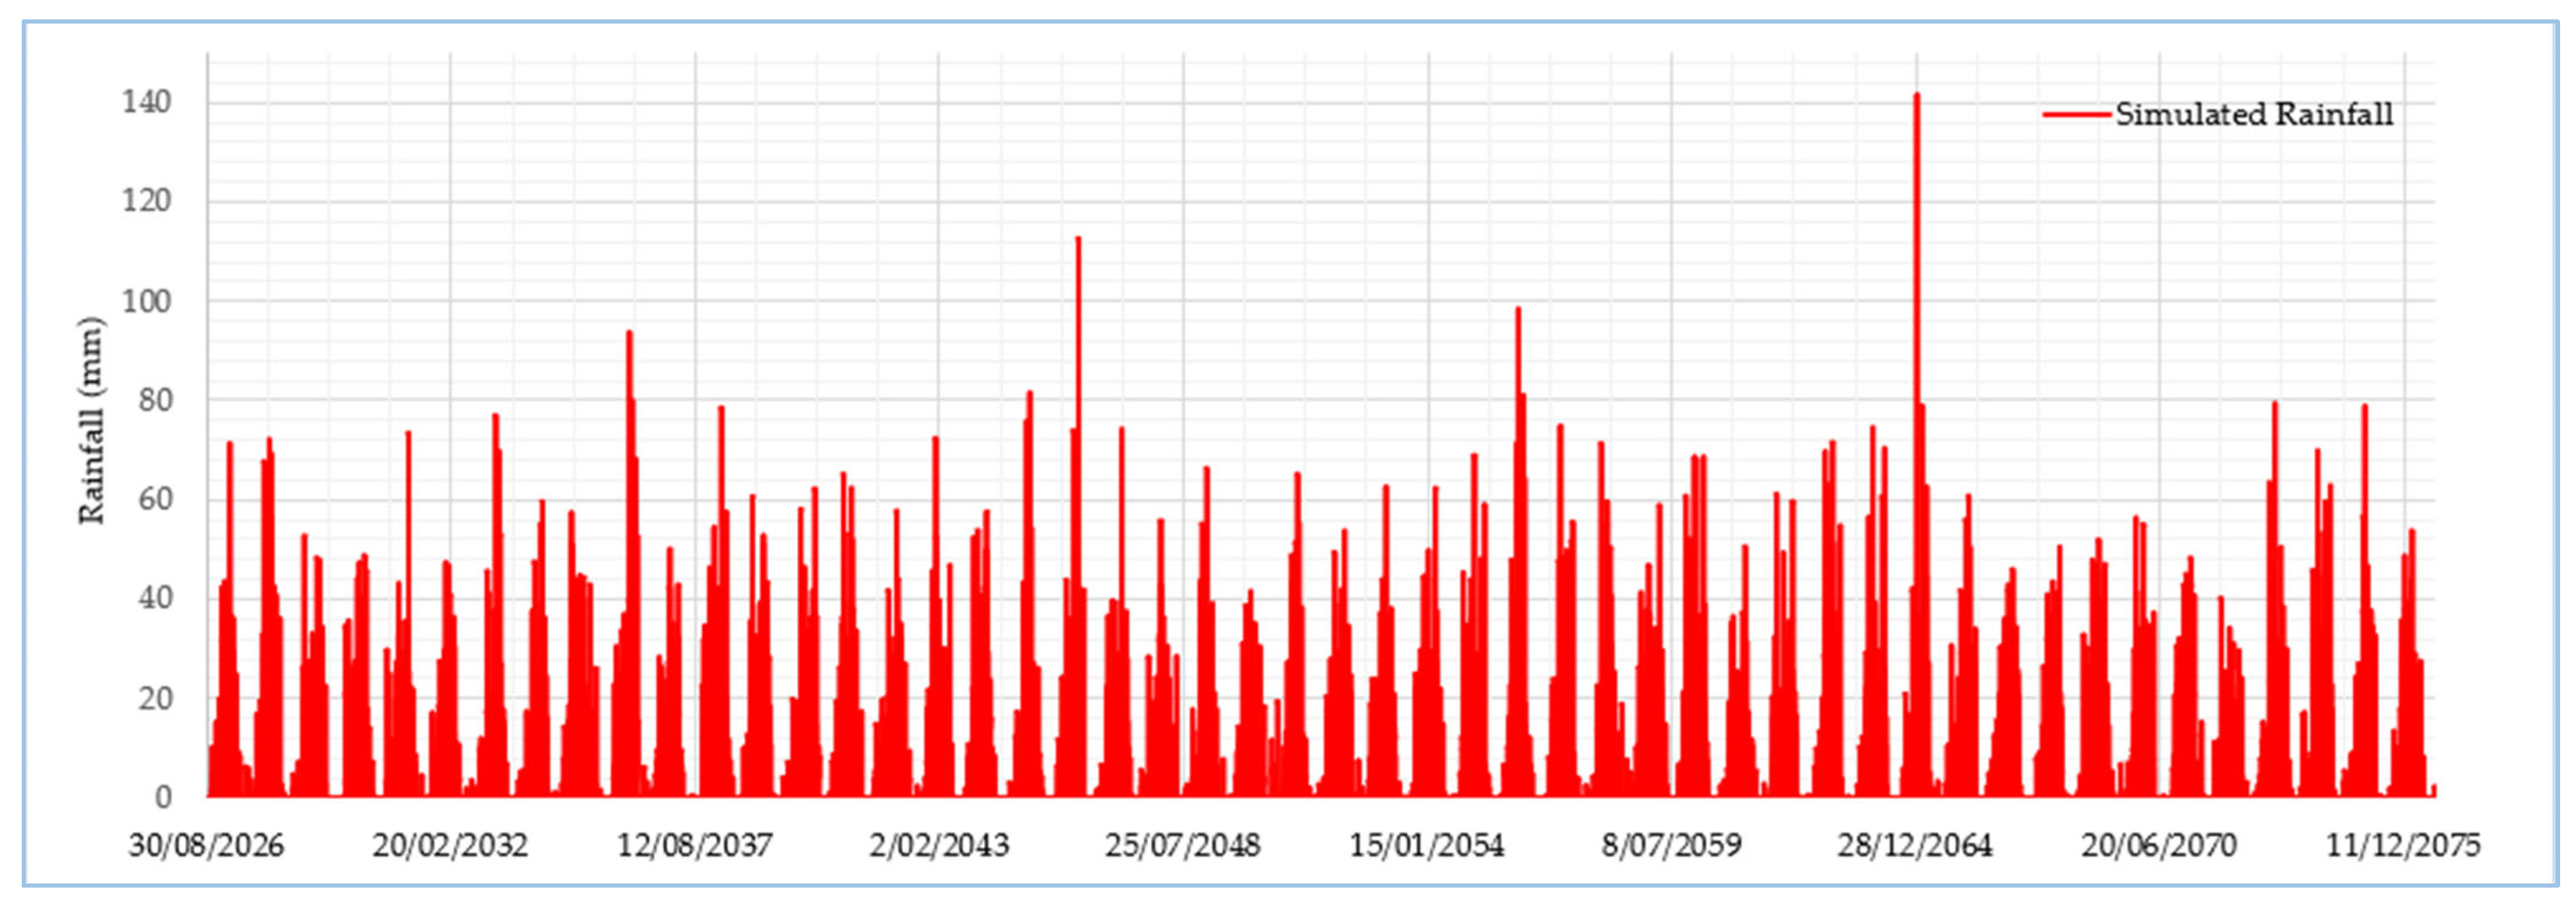Screen dimensions: 2576x907
Task: Click the 2/02/2043 date label
Action: [938, 846]
